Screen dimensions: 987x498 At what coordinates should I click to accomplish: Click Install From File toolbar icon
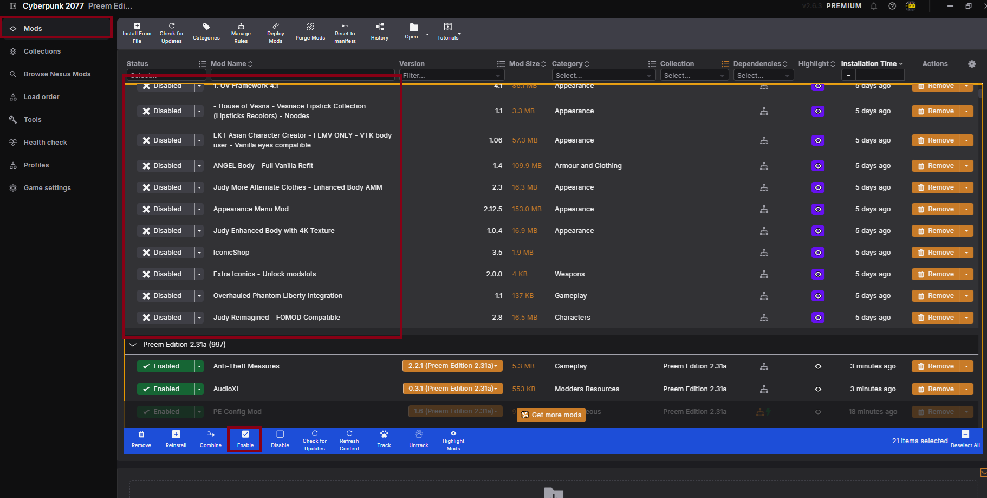coord(137,33)
